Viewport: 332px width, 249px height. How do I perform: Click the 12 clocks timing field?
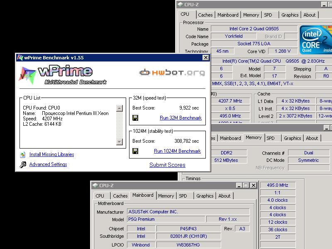[x=278, y=222]
